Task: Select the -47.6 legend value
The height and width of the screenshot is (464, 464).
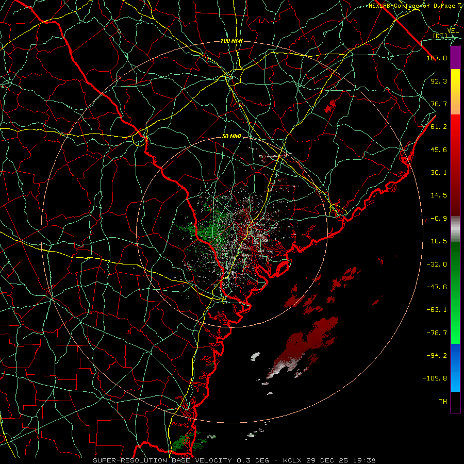Action: [437, 287]
